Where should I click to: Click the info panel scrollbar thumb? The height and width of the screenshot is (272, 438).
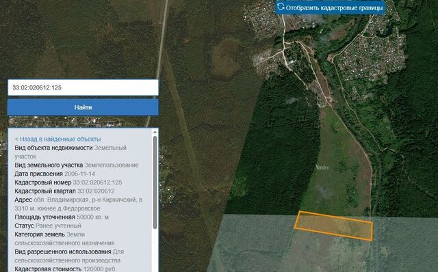point(155,182)
